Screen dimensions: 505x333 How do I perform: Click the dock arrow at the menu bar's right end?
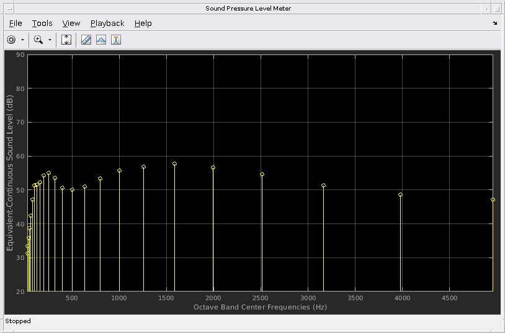pyautogui.click(x=495, y=23)
